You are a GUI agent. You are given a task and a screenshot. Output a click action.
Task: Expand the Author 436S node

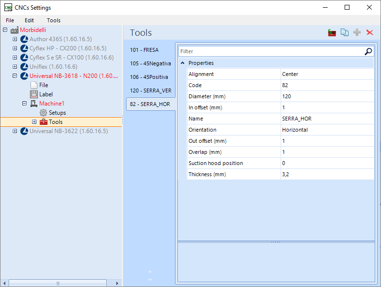tap(15, 39)
